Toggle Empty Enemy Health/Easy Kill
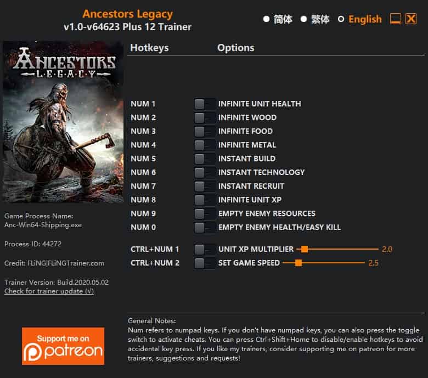This screenshot has width=428, height=378. [x=205, y=227]
